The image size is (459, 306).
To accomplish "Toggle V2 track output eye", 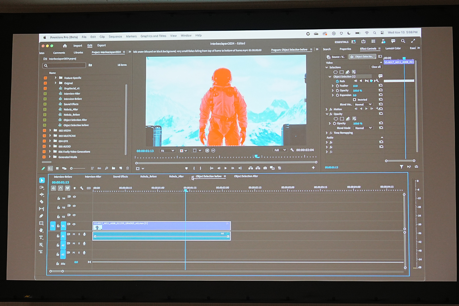I will pyautogui.click(x=74, y=215).
